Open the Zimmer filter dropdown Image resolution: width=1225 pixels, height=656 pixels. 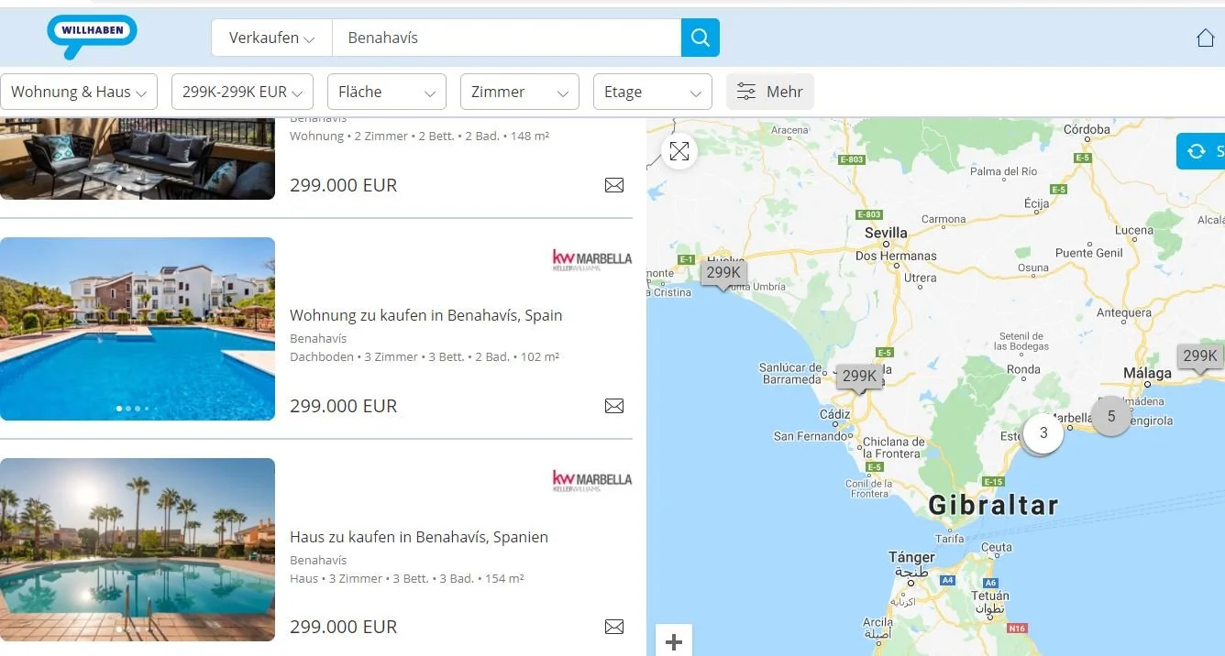tap(520, 92)
